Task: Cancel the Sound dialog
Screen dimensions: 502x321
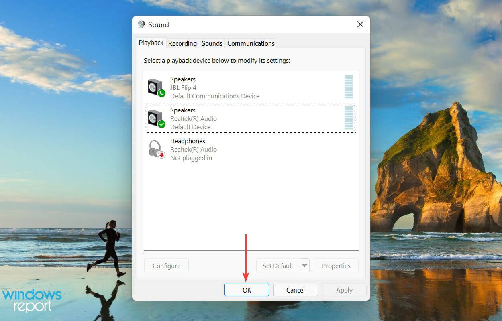Action: click(296, 290)
